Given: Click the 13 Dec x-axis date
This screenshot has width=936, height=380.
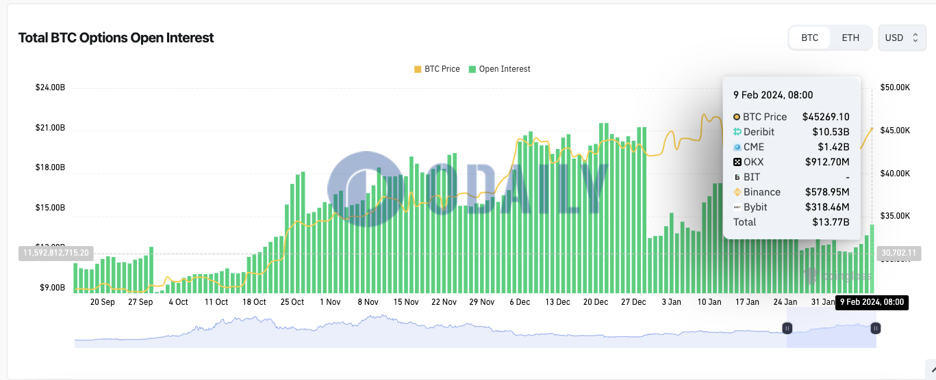Looking at the screenshot, I should pos(557,301).
